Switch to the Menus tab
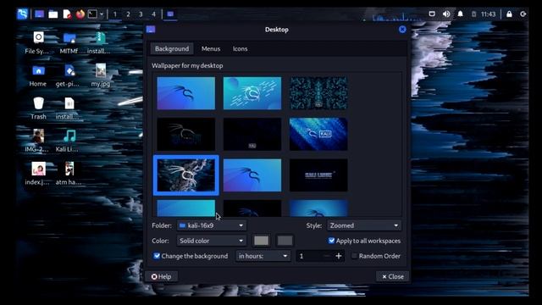 click(211, 49)
